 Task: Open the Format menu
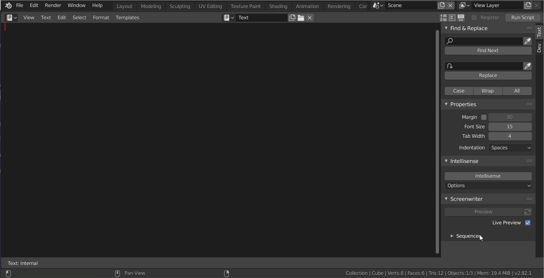(x=101, y=18)
